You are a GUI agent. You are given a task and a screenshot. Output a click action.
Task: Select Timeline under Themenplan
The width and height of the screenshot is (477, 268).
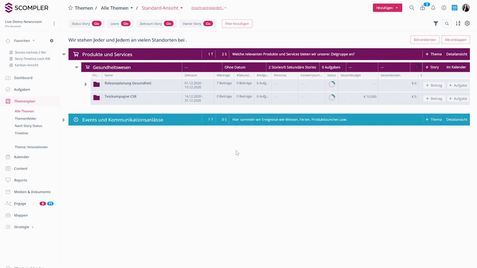coord(21,133)
